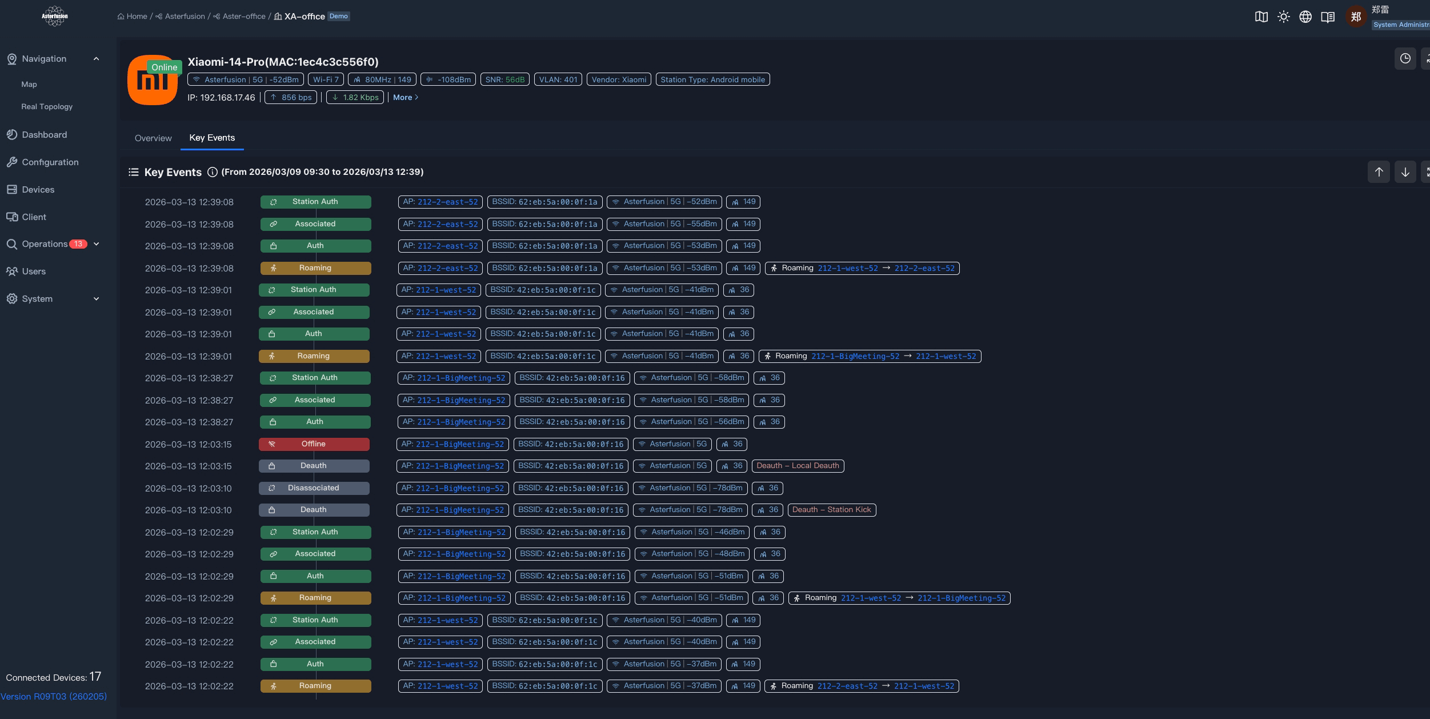Open the documentation book icon
Screen dimensions: 1430x719
pyautogui.click(x=1328, y=17)
